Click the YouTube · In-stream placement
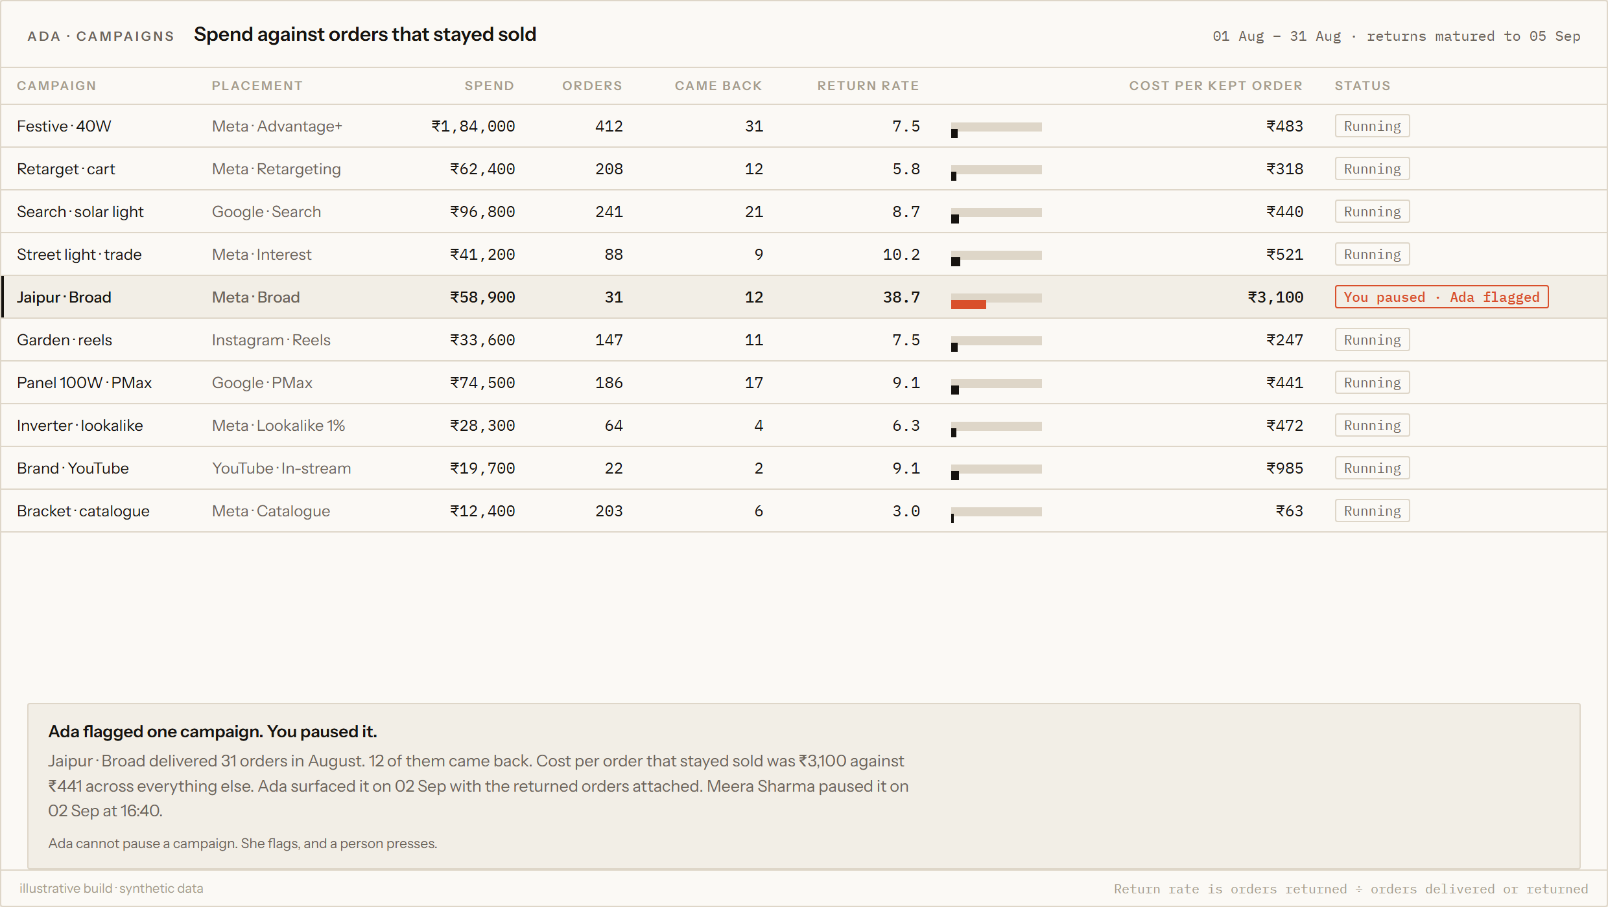The width and height of the screenshot is (1608, 907). click(x=281, y=468)
